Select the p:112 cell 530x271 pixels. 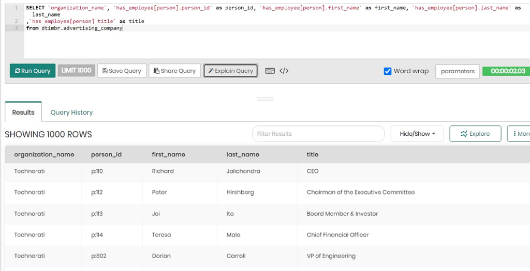[112, 193]
